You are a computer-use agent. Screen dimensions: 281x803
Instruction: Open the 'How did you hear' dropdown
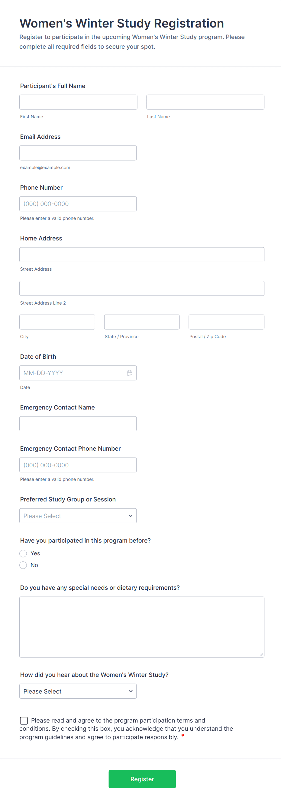(78, 691)
